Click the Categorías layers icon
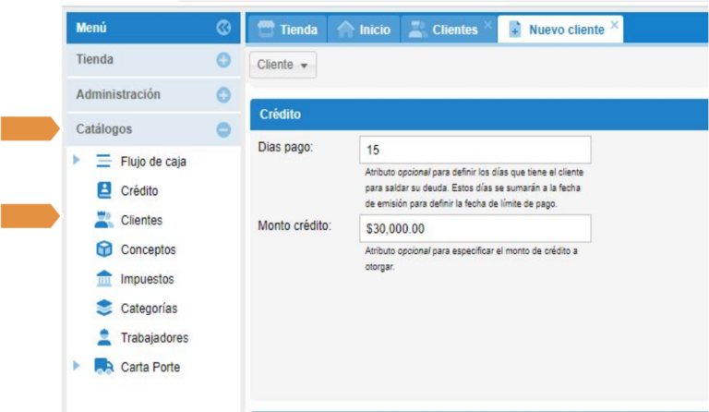709x412 pixels. tap(104, 309)
